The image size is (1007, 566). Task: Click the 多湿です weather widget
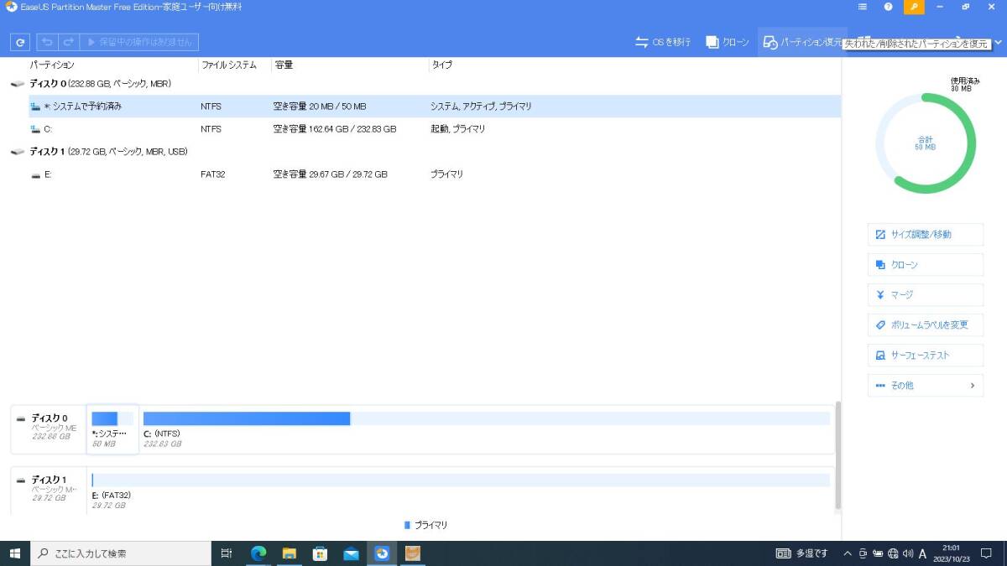pos(802,553)
